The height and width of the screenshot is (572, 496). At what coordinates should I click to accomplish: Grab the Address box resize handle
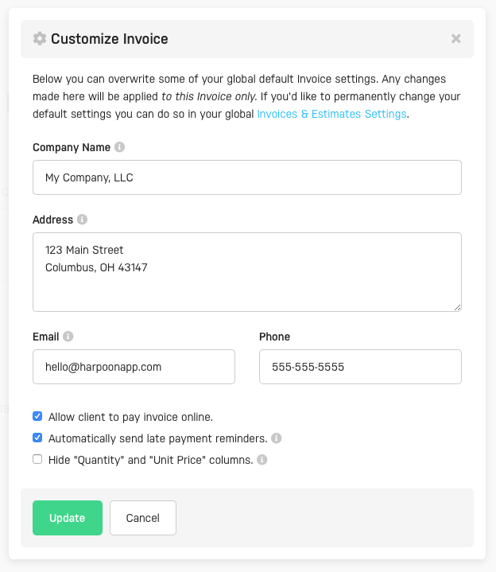point(457,307)
